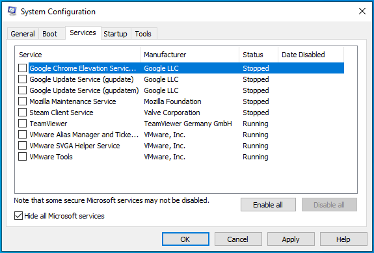374x253 pixels.
Task: Switch to the General tab
Action: click(23, 34)
